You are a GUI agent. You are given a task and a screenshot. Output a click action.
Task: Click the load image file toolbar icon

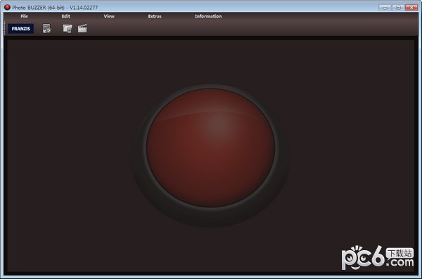(46, 28)
